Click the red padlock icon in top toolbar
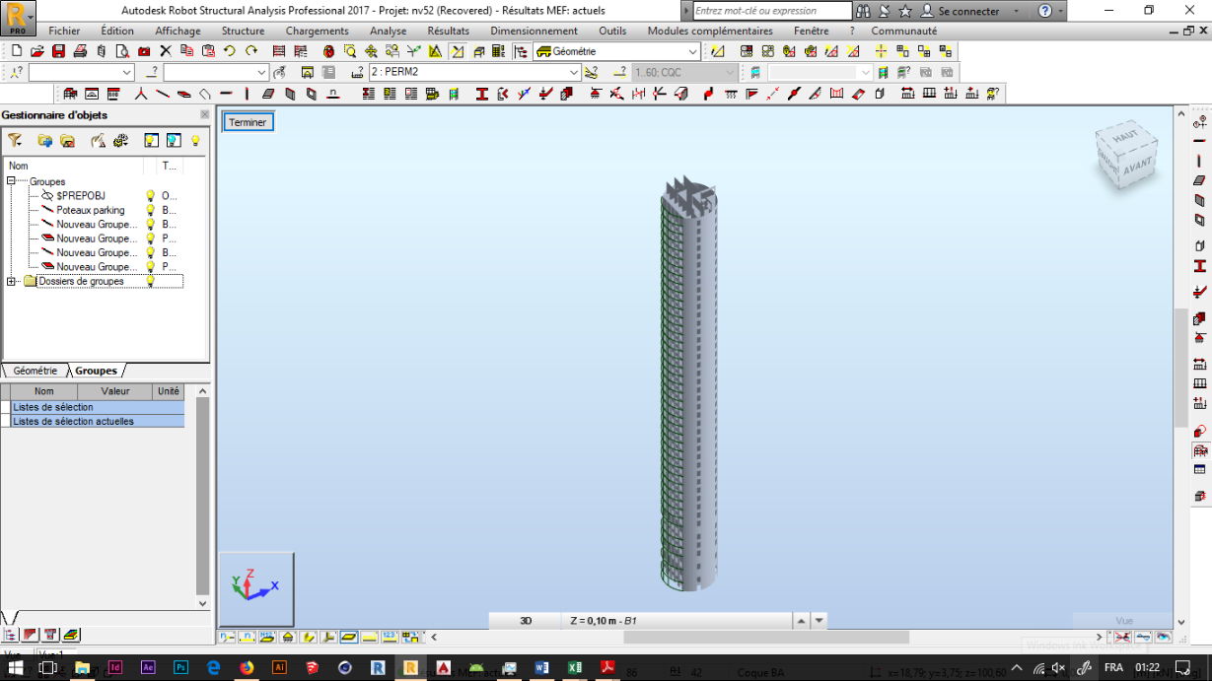Image resolution: width=1212 pixels, height=681 pixels. [x=328, y=51]
